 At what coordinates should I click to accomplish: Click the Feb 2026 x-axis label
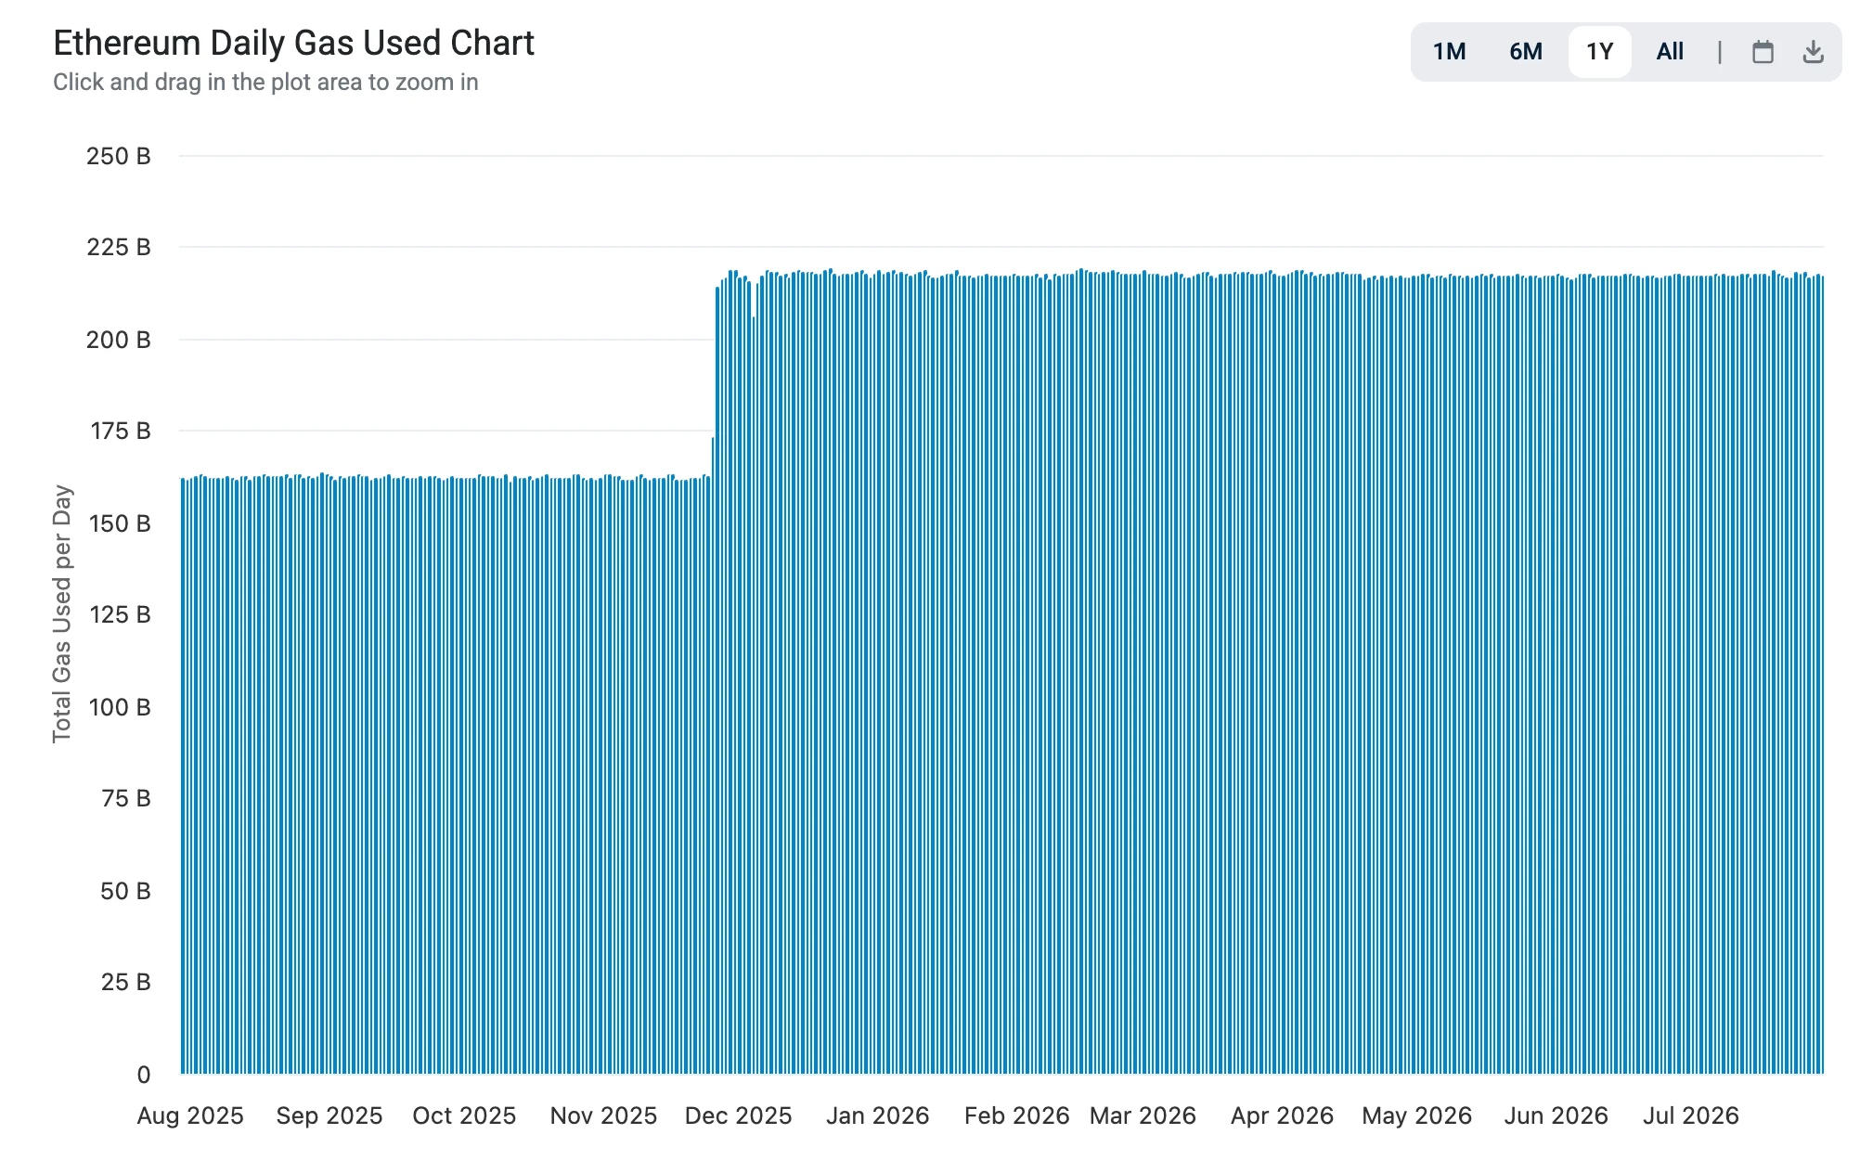1017,1115
